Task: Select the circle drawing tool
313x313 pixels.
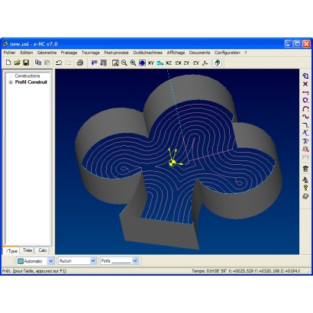Action: coord(305,100)
